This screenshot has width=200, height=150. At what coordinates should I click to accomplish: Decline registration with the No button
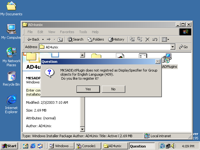(113, 89)
